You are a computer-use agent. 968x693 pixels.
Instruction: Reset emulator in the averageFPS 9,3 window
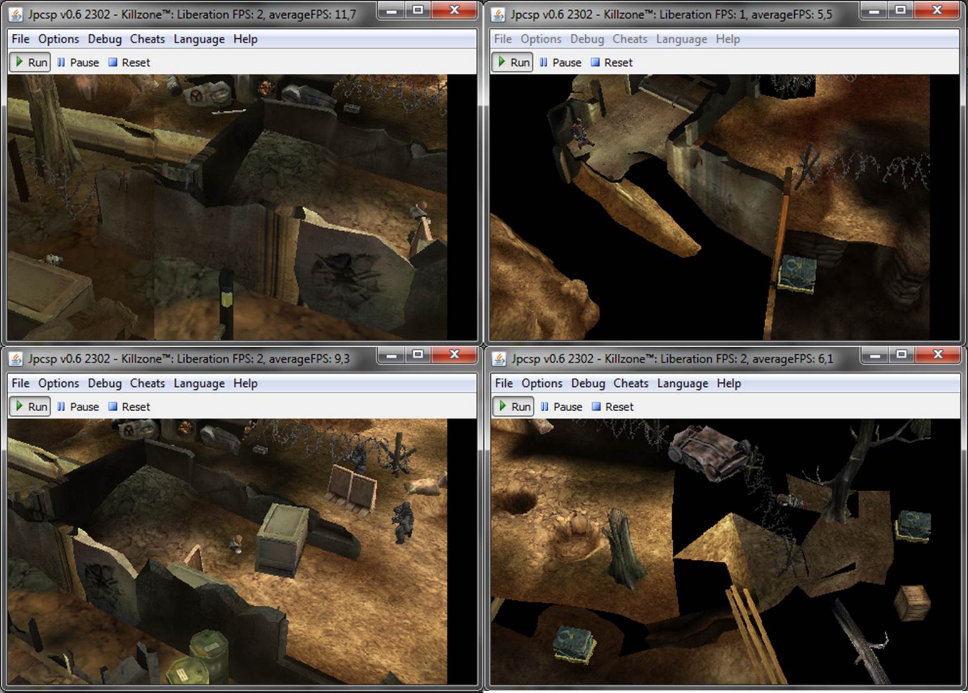129,407
